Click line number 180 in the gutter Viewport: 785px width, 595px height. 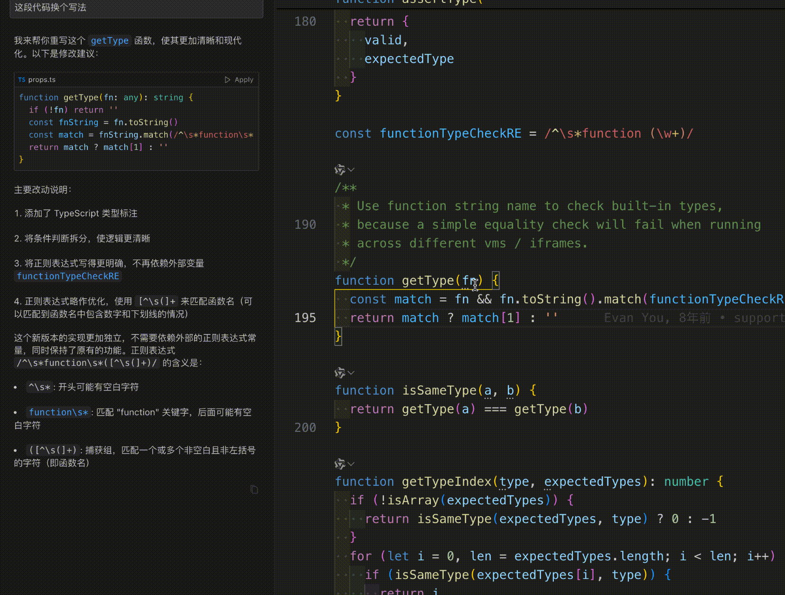305,21
